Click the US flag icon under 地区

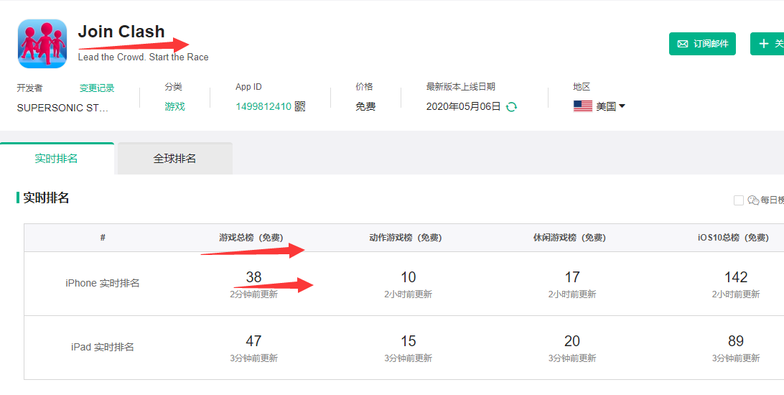[582, 106]
